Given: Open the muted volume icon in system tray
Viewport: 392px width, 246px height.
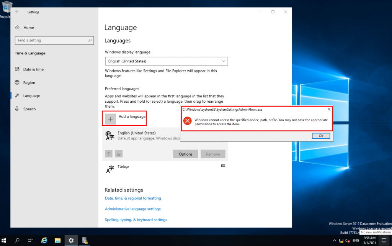Looking at the screenshot, I should (347, 240).
